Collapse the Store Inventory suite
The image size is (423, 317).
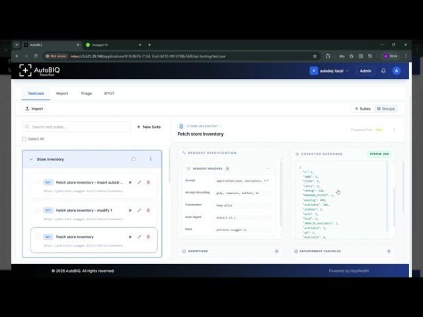(31, 159)
